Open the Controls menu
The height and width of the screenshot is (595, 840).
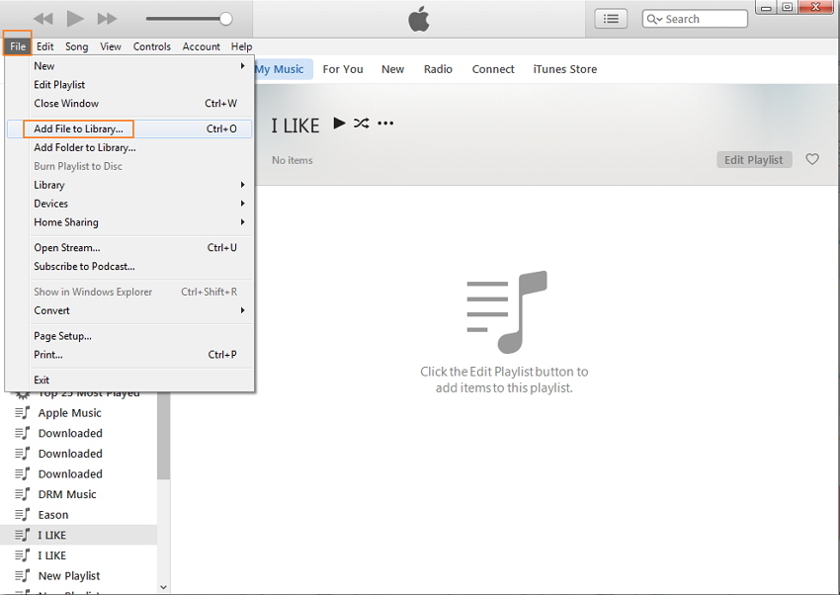[152, 46]
